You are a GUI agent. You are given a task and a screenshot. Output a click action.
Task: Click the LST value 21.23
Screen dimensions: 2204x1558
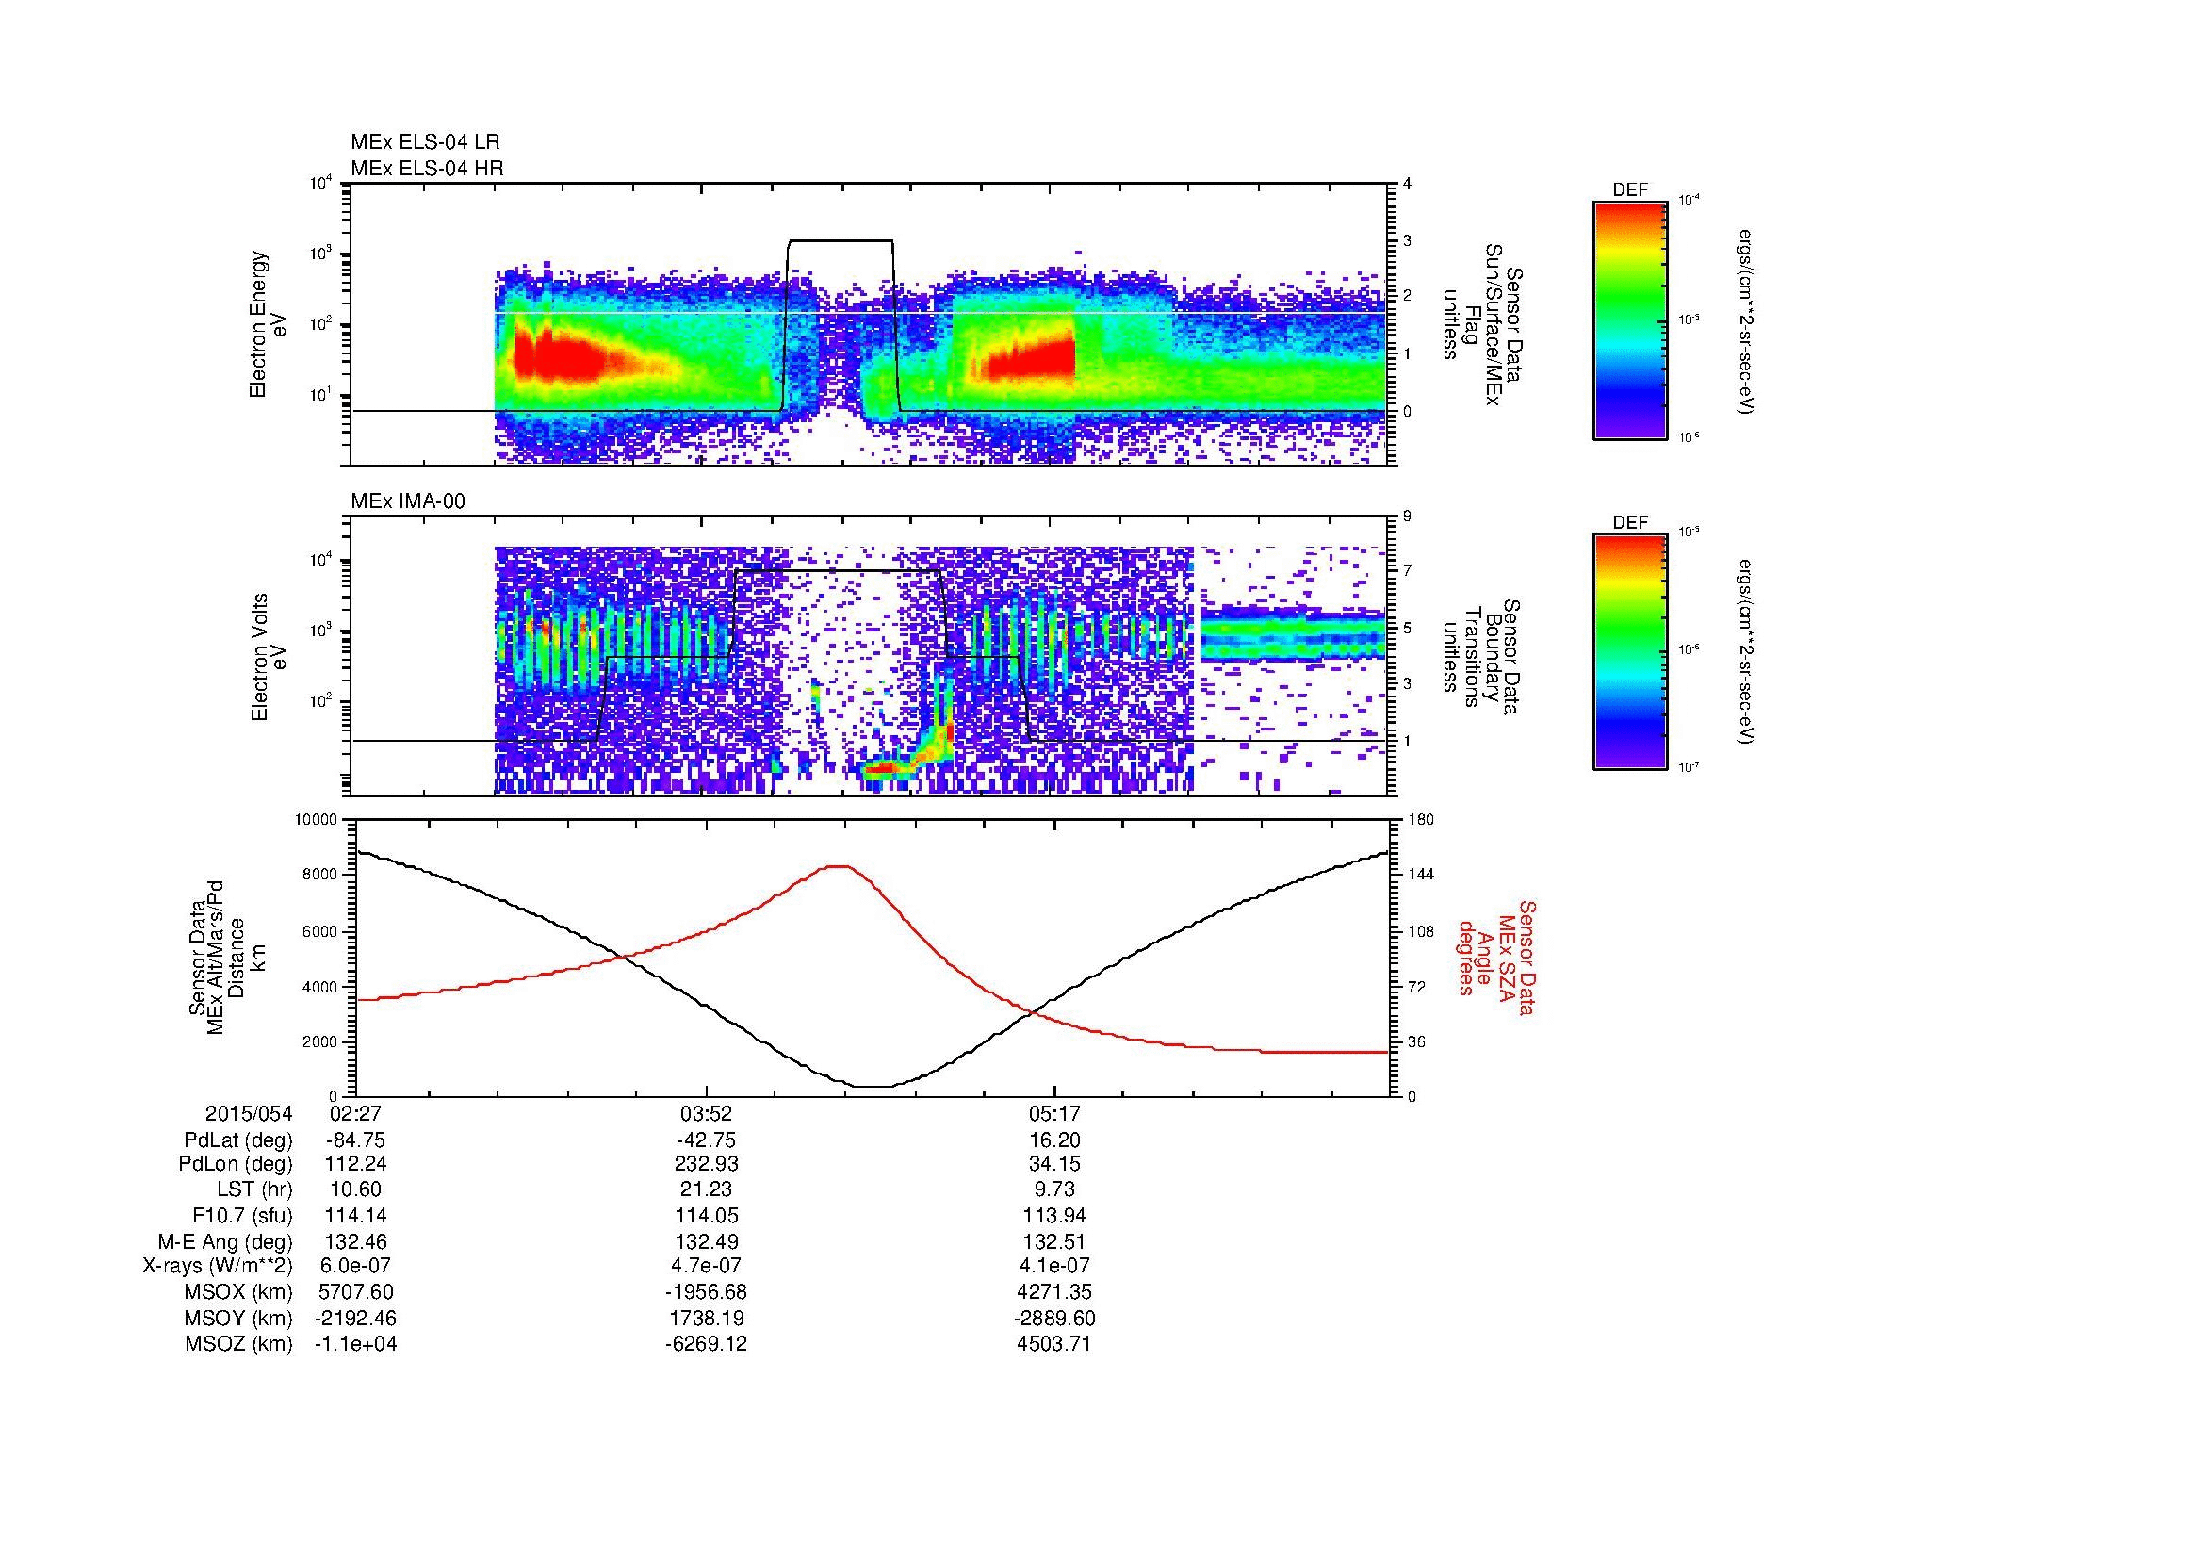click(707, 1190)
